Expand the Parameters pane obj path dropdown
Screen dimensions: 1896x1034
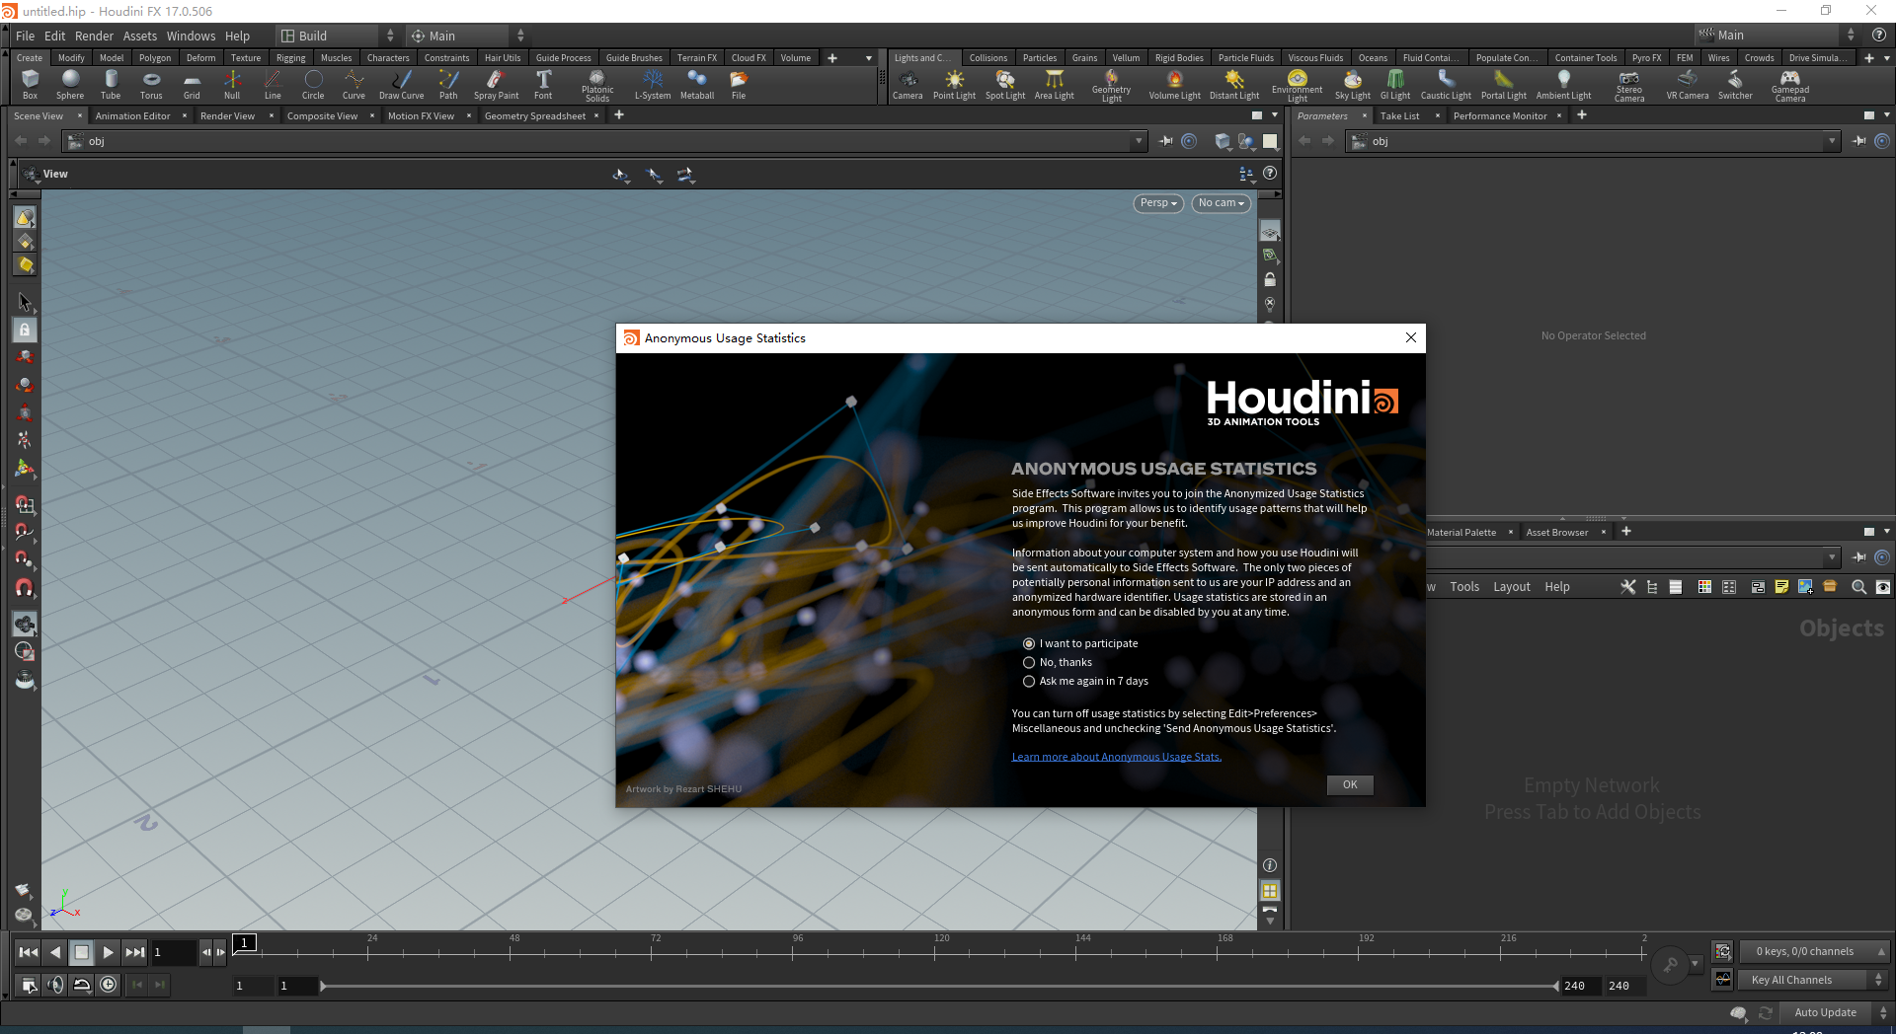pos(1832,141)
